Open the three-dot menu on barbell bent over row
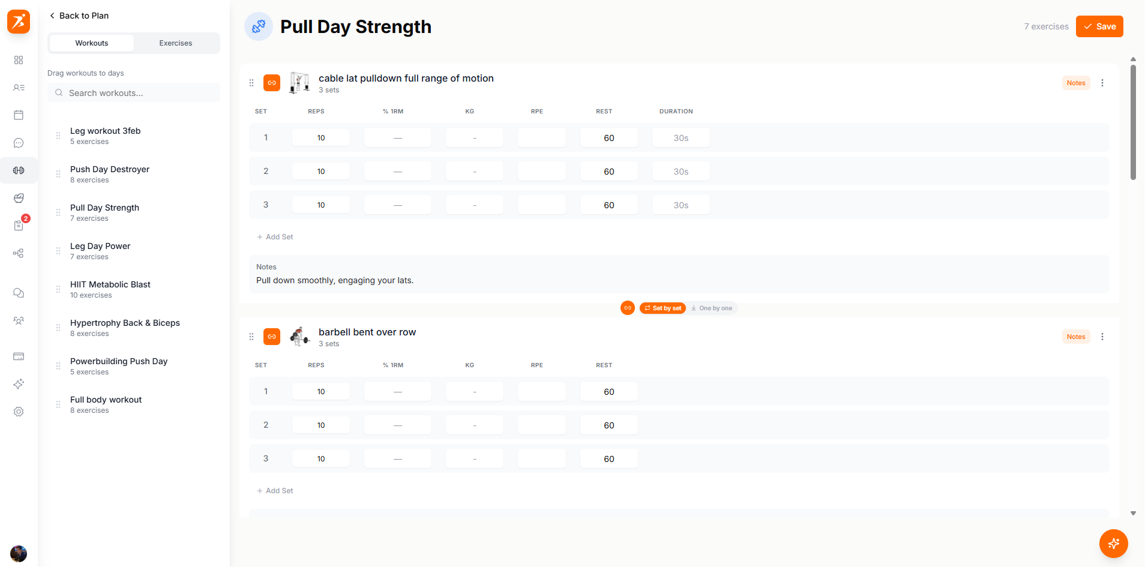 pyautogui.click(x=1102, y=337)
